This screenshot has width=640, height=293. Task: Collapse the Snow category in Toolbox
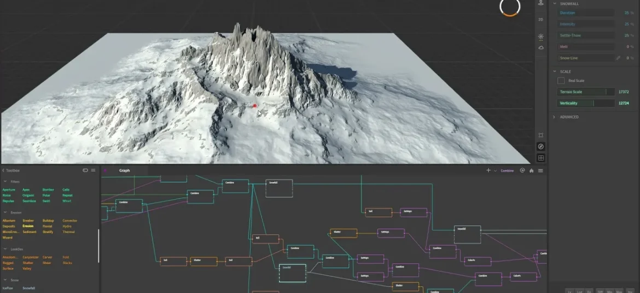coord(5,280)
